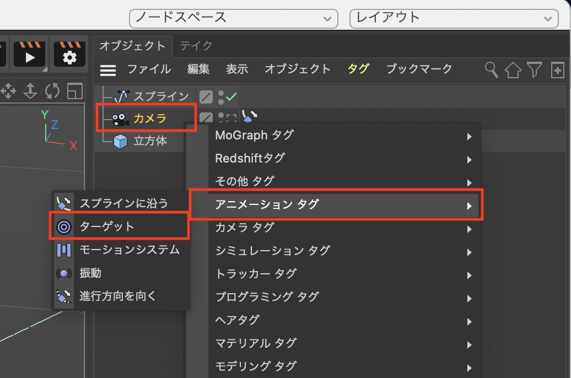The width and height of the screenshot is (571, 378).
Task: Toggle the スプライン layer square
Action: (x=206, y=98)
